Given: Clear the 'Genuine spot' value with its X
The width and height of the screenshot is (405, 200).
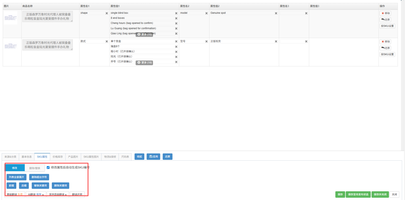Looking at the screenshot, I should (276, 13).
